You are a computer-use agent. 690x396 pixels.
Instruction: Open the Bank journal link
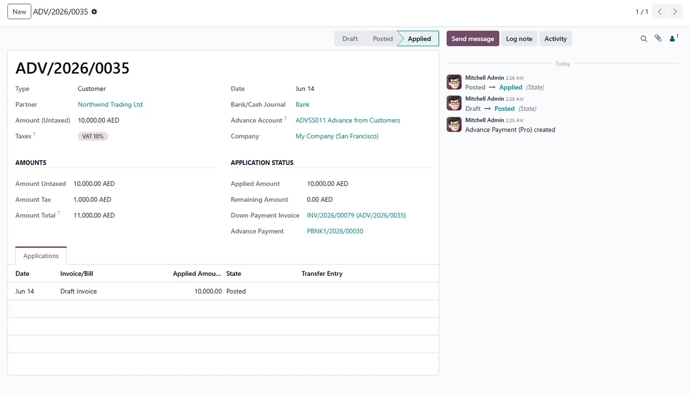point(303,104)
